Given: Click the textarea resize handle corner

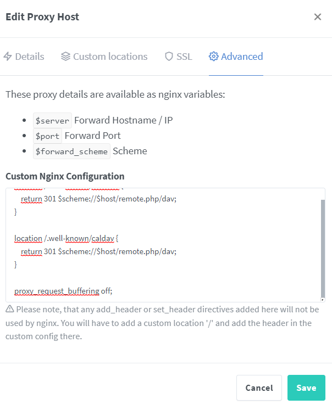Looking at the screenshot, I should (323, 300).
